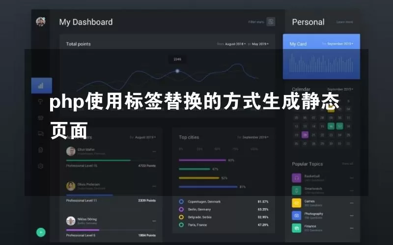Click the Learn more link beside Personal
393x245 pixels.
click(345, 22)
